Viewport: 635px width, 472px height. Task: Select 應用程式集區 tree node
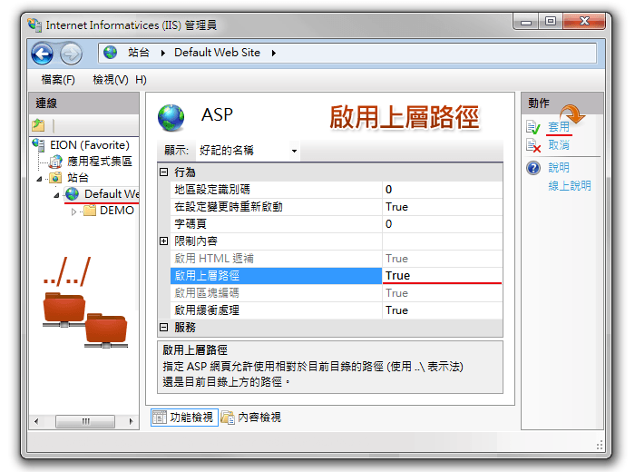point(100,162)
